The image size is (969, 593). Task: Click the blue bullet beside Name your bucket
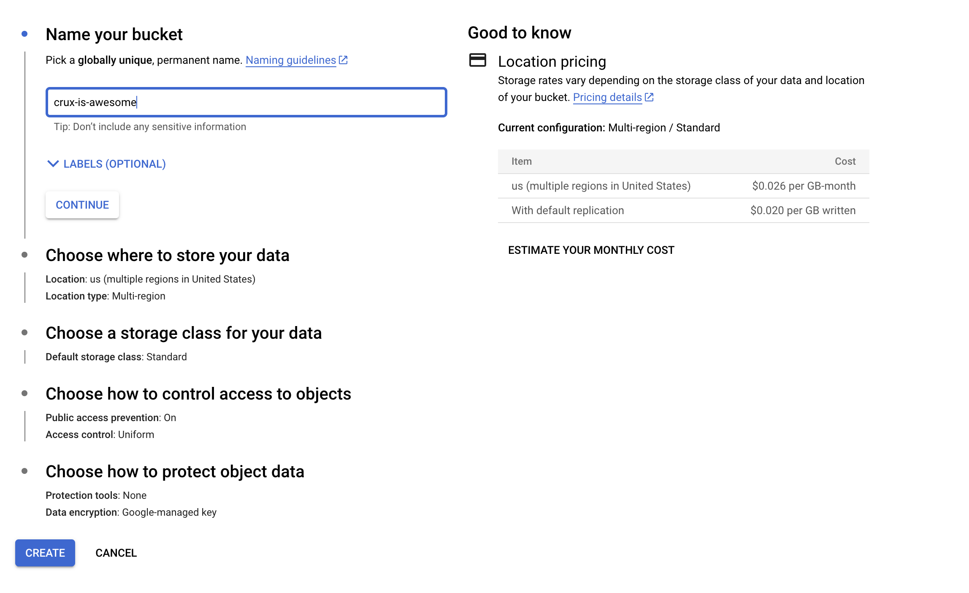pos(24,34)
